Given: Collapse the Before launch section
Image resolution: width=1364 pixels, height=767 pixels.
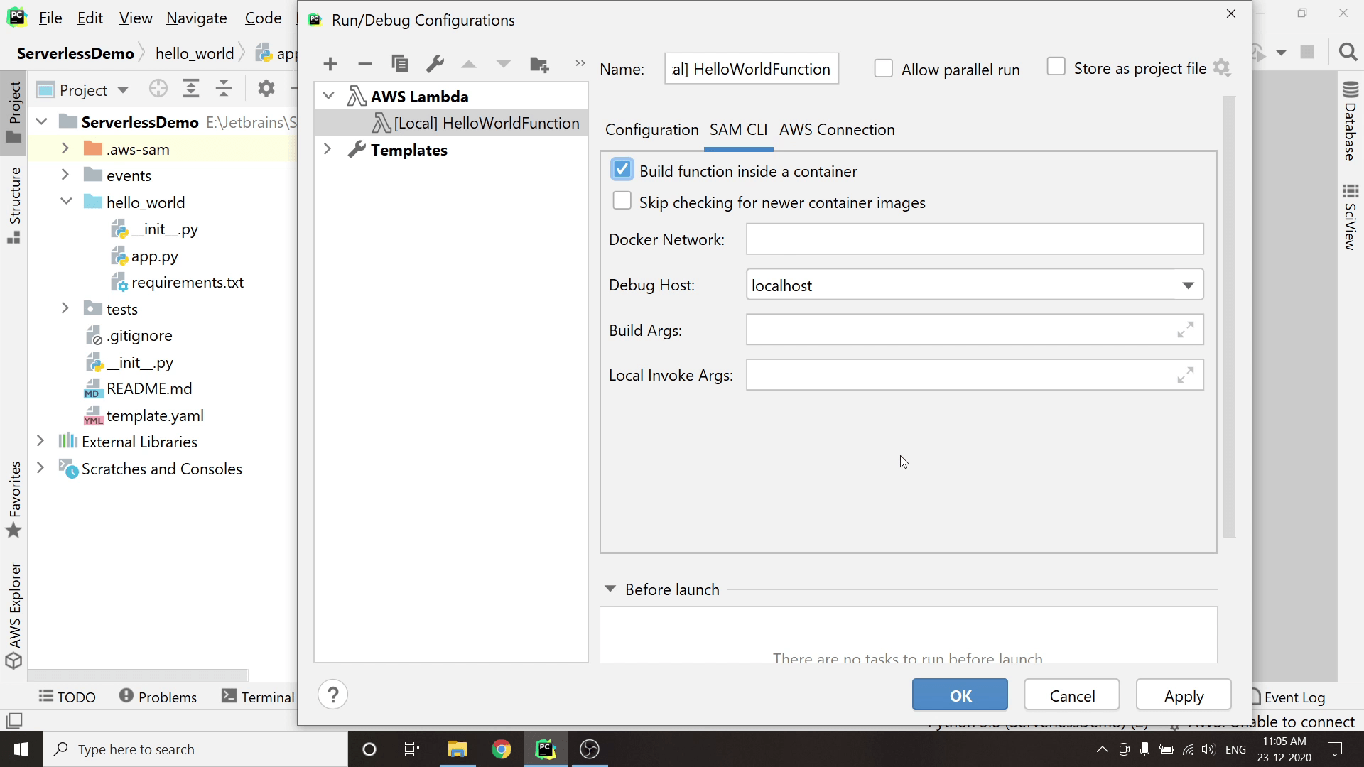Looking at the screenshot, I should [610, 589].
